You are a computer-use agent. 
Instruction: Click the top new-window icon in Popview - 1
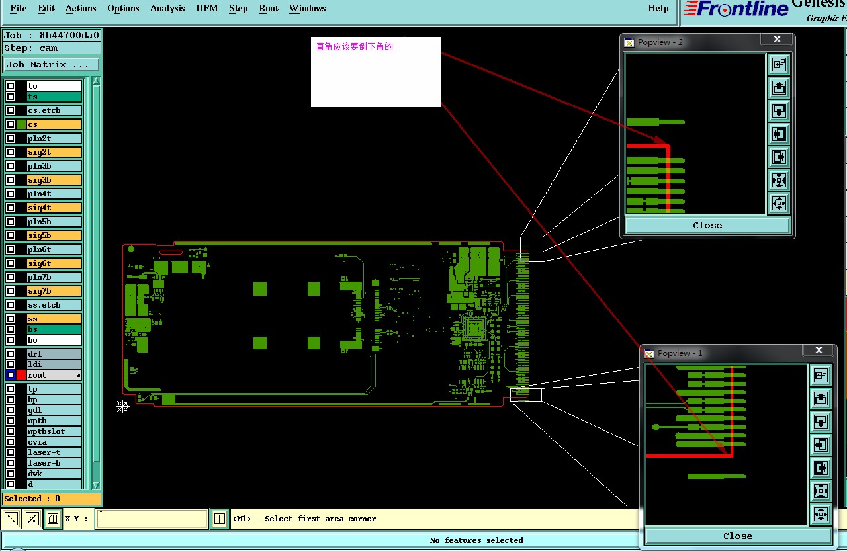[x=821, y=375]
